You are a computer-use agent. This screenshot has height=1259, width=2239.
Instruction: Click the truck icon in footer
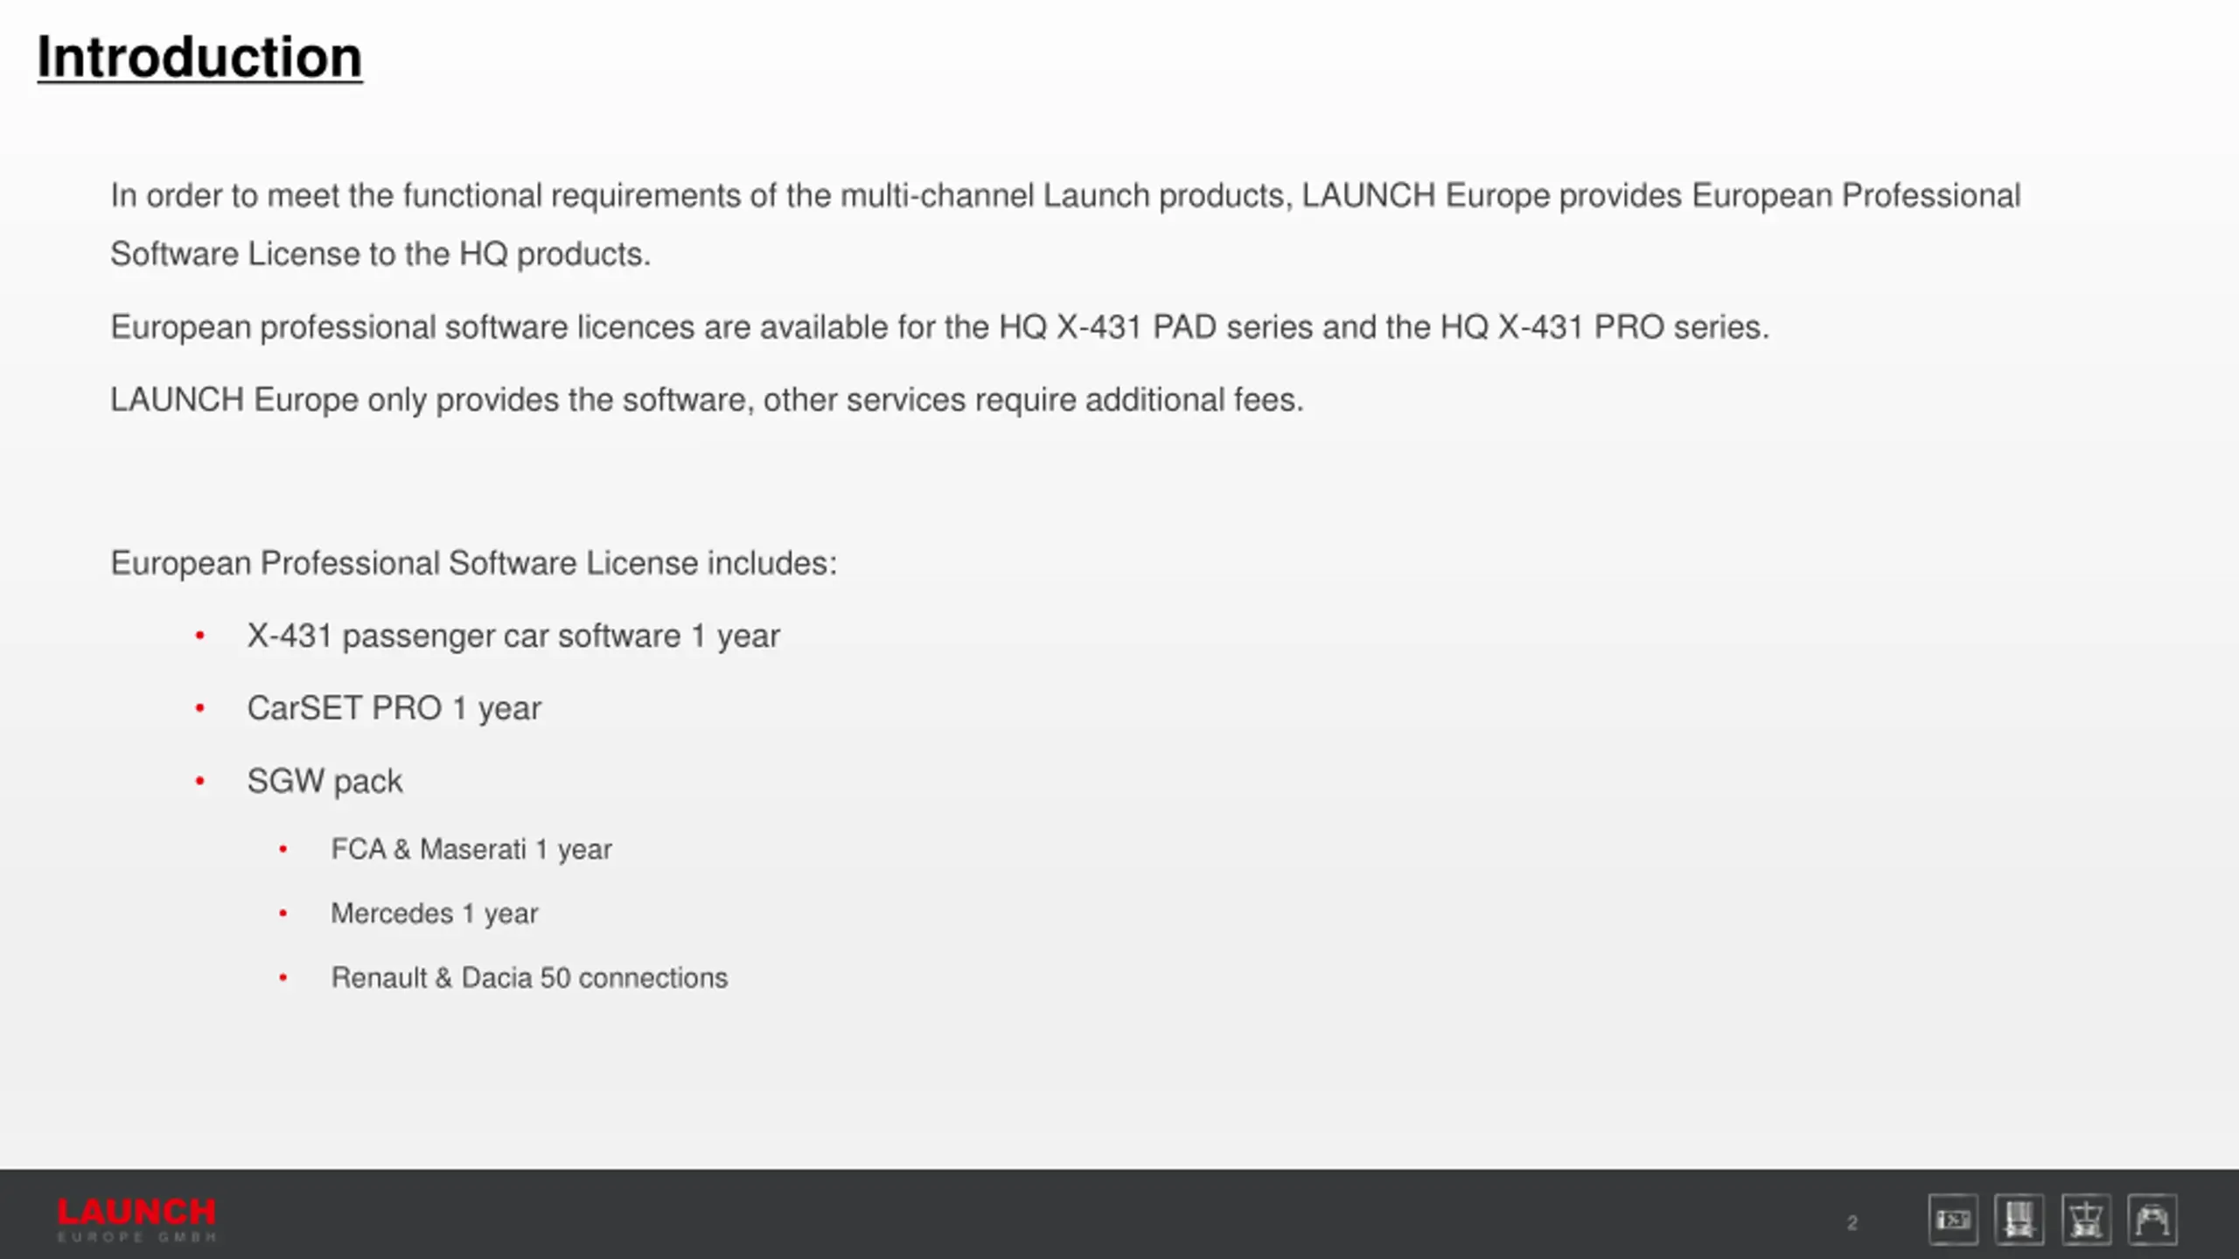pyautogui.click(x=2019, y=1219)
